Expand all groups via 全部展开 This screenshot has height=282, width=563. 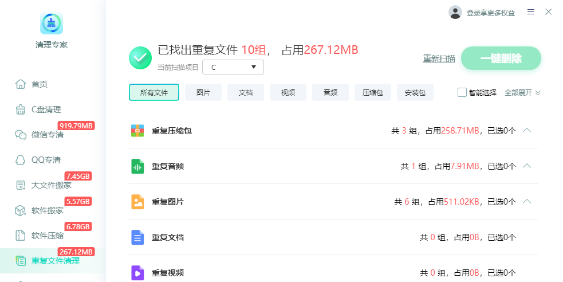[x=522, y=93]
